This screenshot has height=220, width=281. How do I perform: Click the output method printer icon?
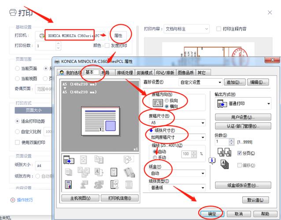pos(222,103)
